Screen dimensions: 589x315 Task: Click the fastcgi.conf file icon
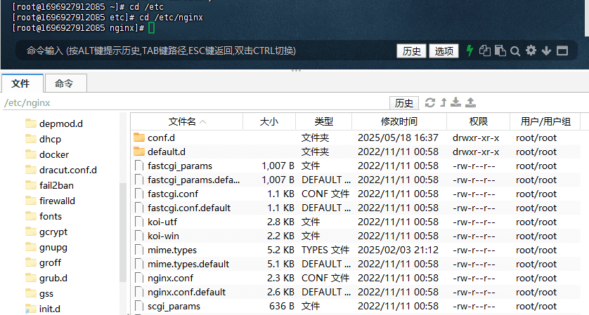pos(139,194)
